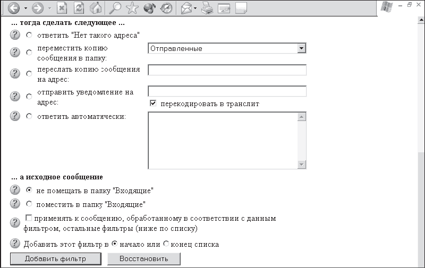Select 'переместить копию сообщения в папку' radio
The height and width of the screenshot is (268, 425).
pos(29,52)
